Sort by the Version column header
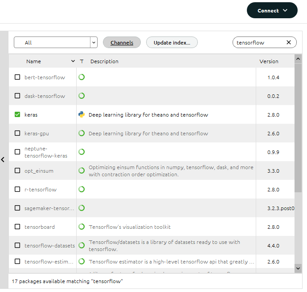This screenshot has width=307, height=292. click(269, 61)
